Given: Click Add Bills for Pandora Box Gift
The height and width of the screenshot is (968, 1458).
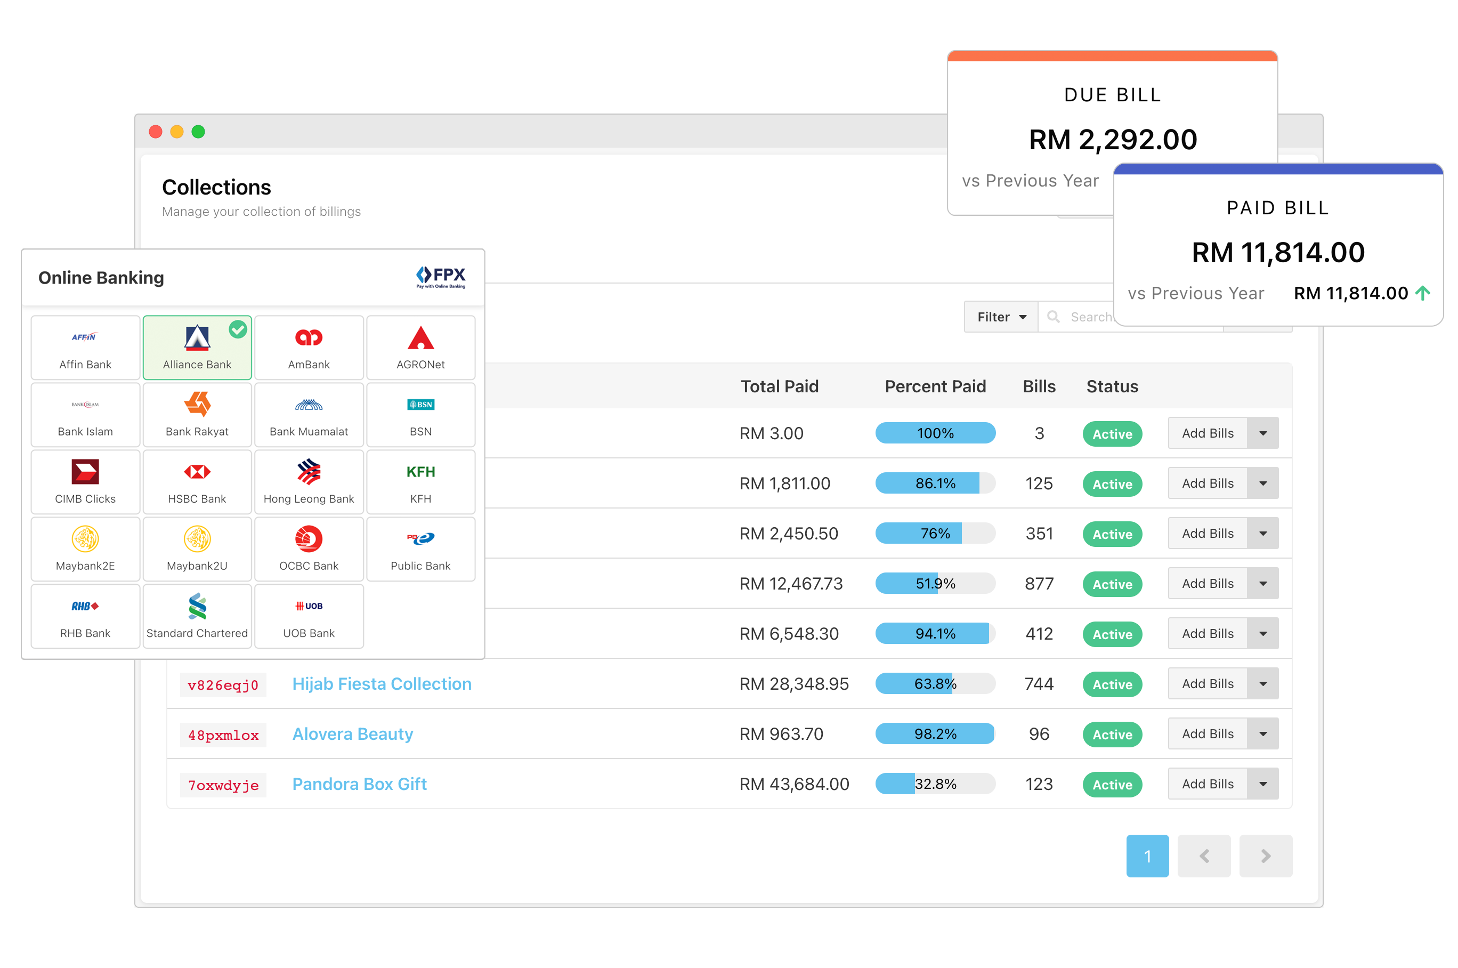Looking at the screenshot, I should 1207,784.
